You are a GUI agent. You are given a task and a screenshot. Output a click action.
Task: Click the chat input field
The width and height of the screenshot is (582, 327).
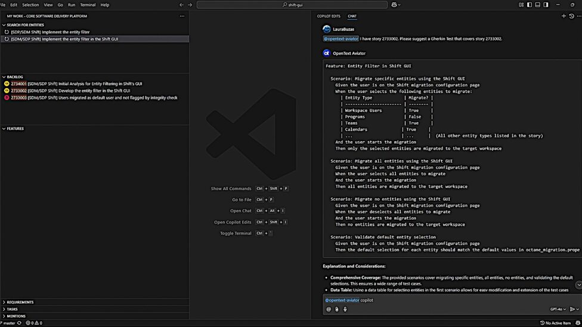(452, 300)
